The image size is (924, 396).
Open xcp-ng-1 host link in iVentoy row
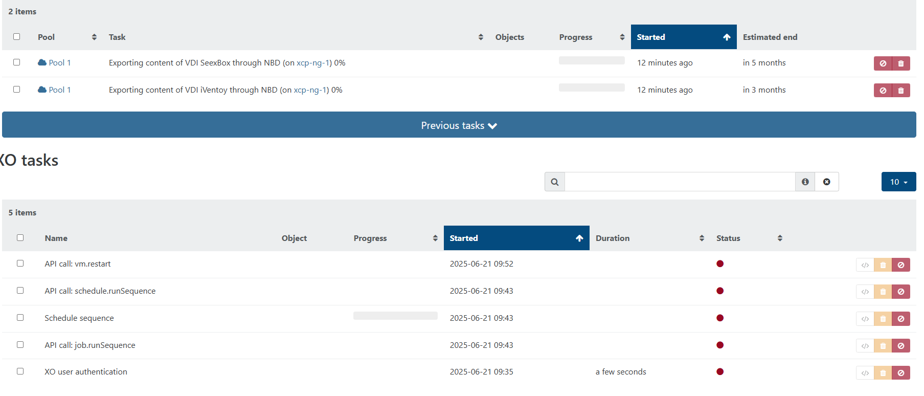[311, 90]
